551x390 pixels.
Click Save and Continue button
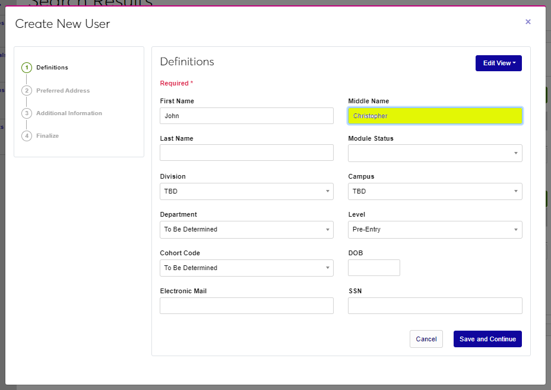[487, 339]
